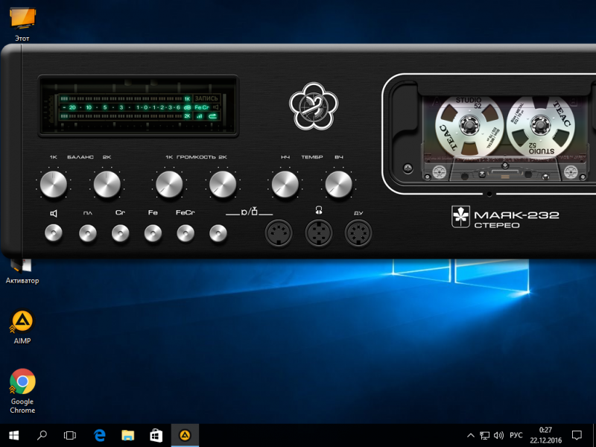Click the 1К level meter row
The width and height of the screenshot is (596, 447).
(125, 98)
